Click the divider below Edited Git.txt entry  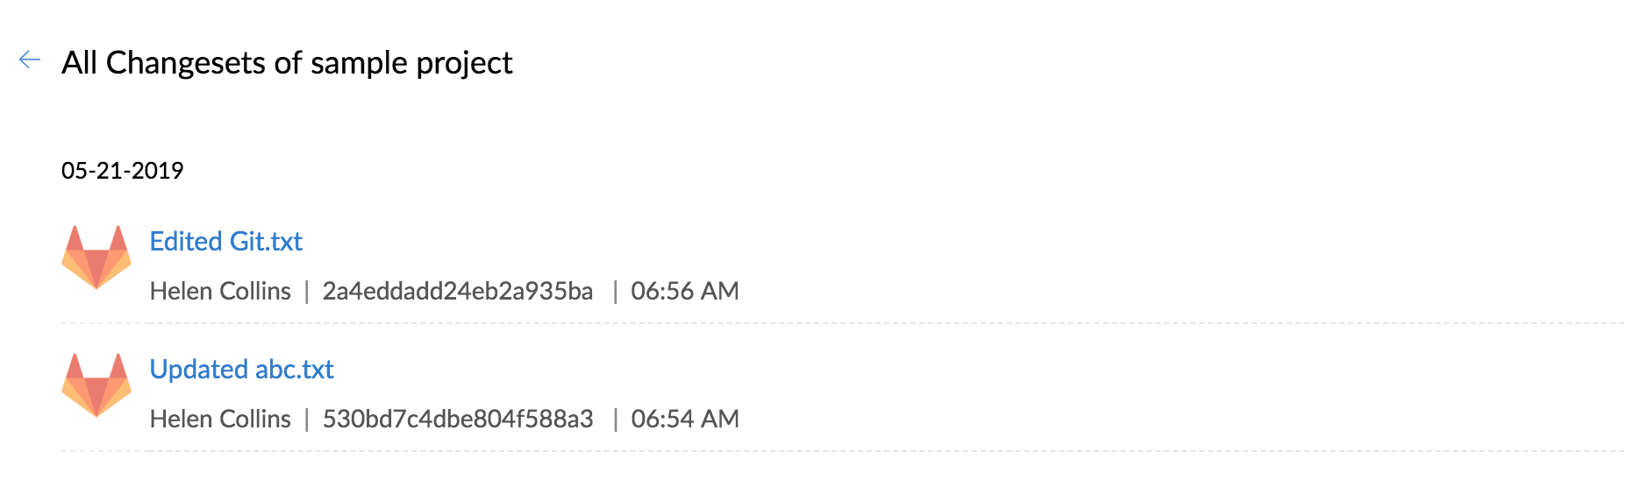point(843,323)
